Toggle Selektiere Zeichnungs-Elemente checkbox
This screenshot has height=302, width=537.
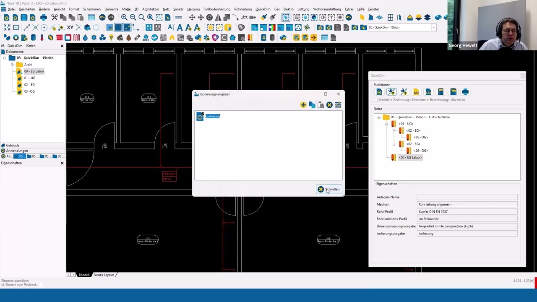pos(376,100)
